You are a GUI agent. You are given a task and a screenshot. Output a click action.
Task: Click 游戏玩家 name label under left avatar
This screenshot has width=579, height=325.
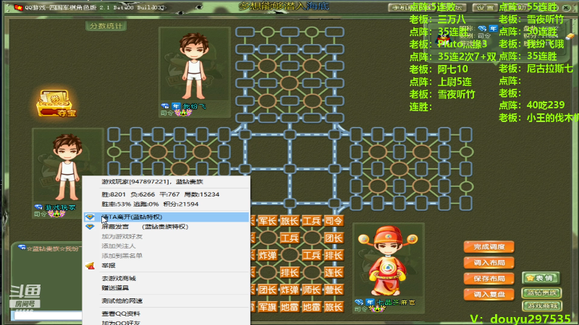pyautogui.click(x=60, y=207)
